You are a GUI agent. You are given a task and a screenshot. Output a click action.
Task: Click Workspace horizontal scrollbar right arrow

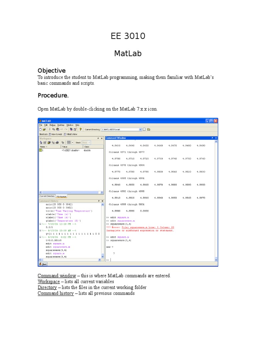(102, 192)
